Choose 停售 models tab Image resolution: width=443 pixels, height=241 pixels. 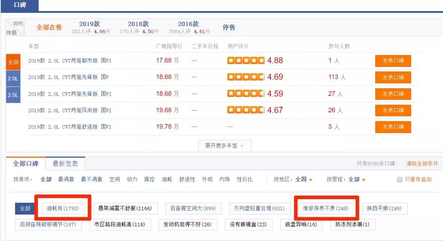[229, 27]
